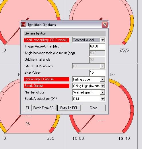
Task: Click the red Spark mode label
Action: (x=46, y=40)
